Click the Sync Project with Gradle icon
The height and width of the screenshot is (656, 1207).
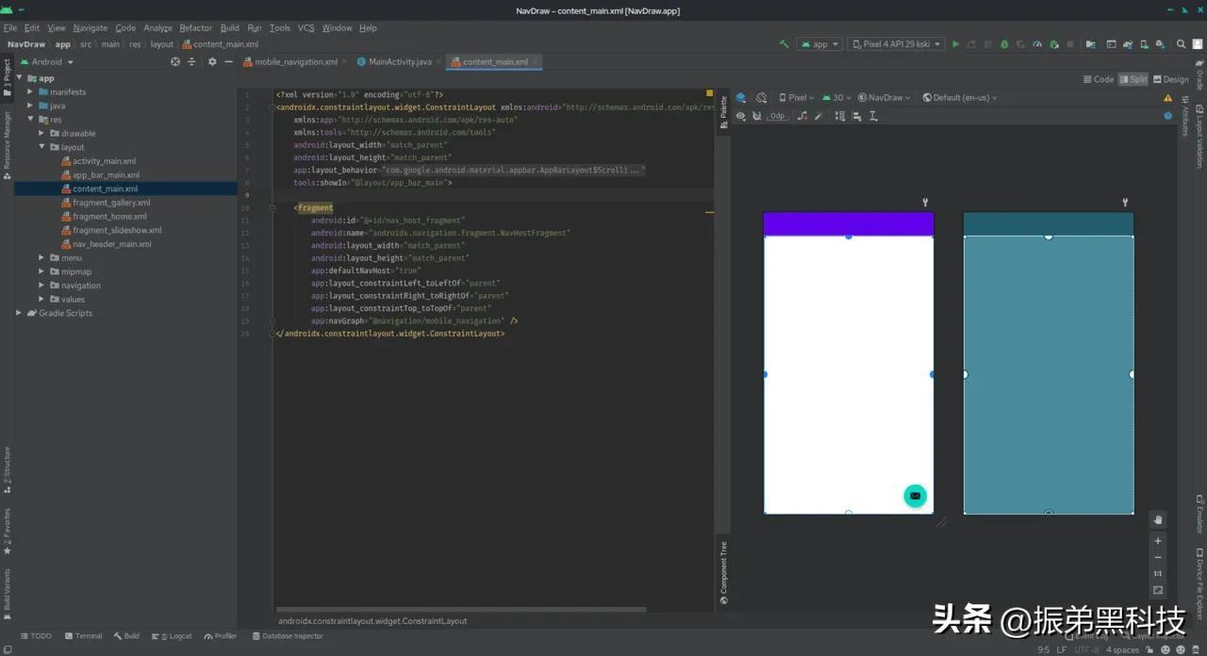click(x=1128, y=43)
